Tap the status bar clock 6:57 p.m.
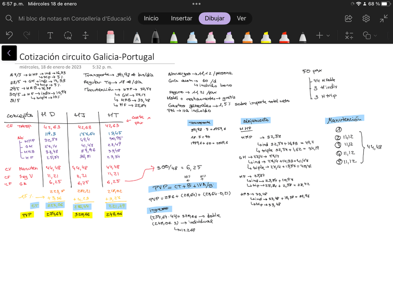This screenshot has width=393, height=295. click(13, 4)
